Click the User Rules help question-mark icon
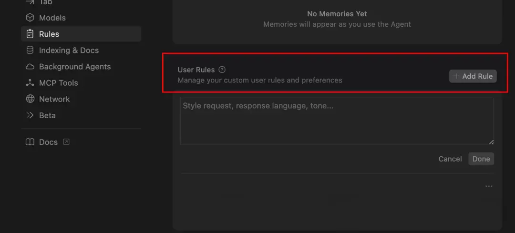Viewport: 515px width, 233px height. click(222, 70)
